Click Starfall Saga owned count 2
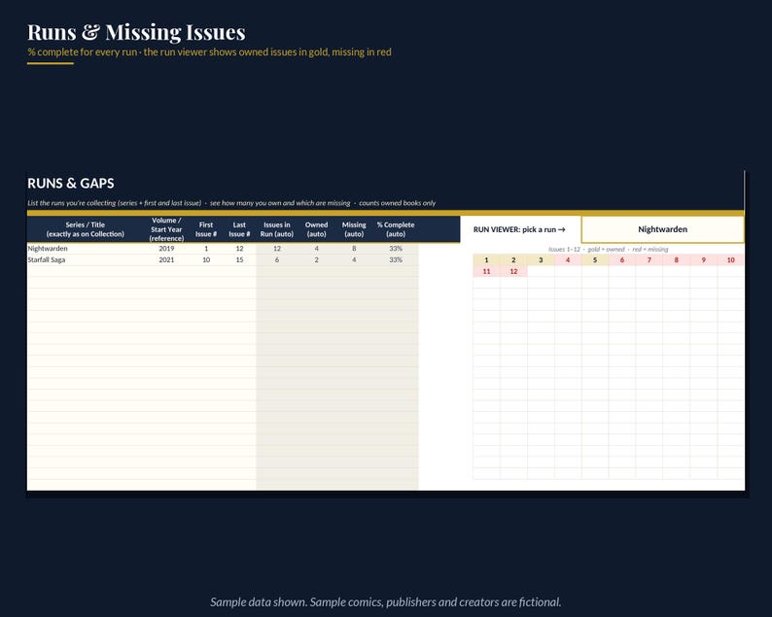Viewport: 772px width, 617px height. point(317,259)
